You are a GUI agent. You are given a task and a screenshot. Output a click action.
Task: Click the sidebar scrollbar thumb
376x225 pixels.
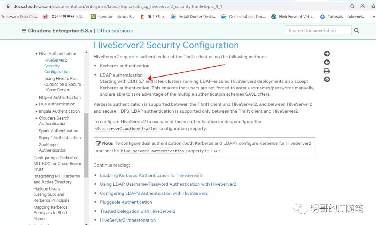click(x=86, y=145)
